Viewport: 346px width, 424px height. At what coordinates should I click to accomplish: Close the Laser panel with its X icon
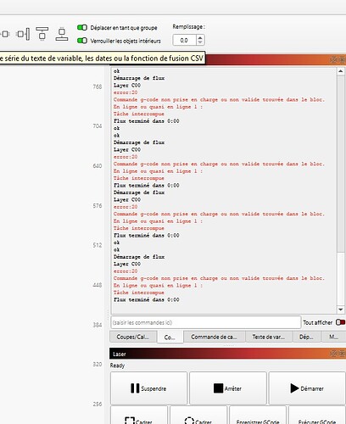click(342, 354)
